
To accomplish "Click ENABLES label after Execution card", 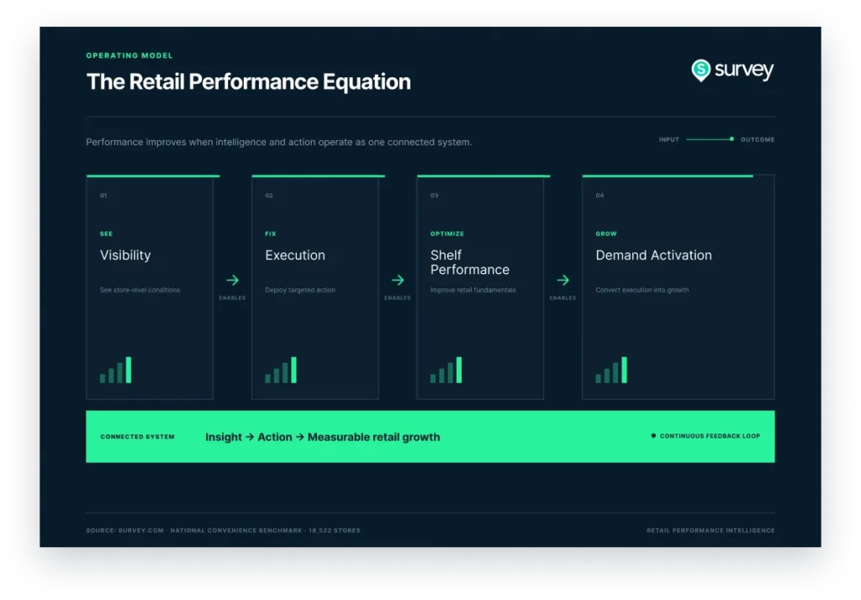I will click(398, 298).
